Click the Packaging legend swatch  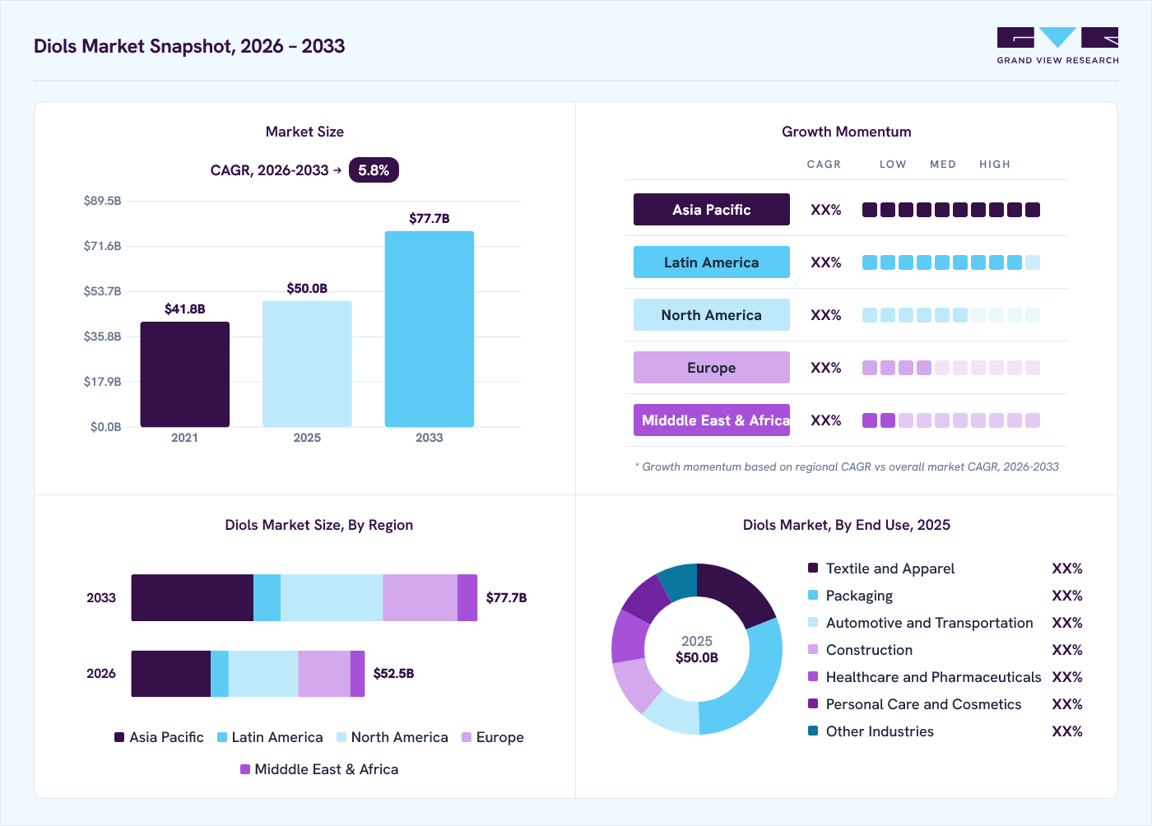click(x=813, y=595)
